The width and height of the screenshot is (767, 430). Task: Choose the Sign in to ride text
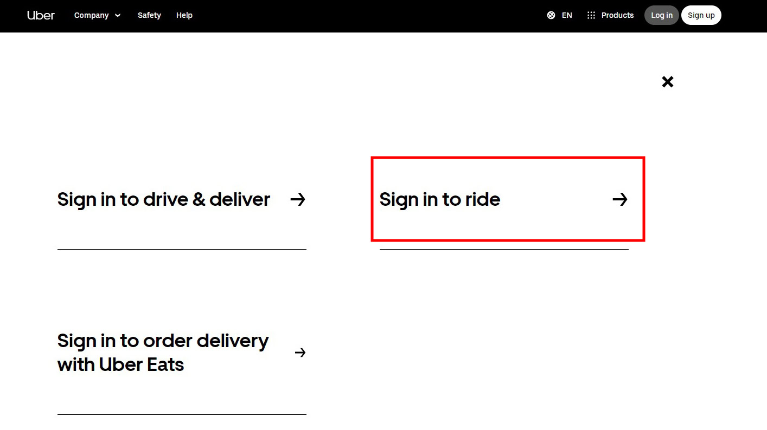[x=439, y=199]
